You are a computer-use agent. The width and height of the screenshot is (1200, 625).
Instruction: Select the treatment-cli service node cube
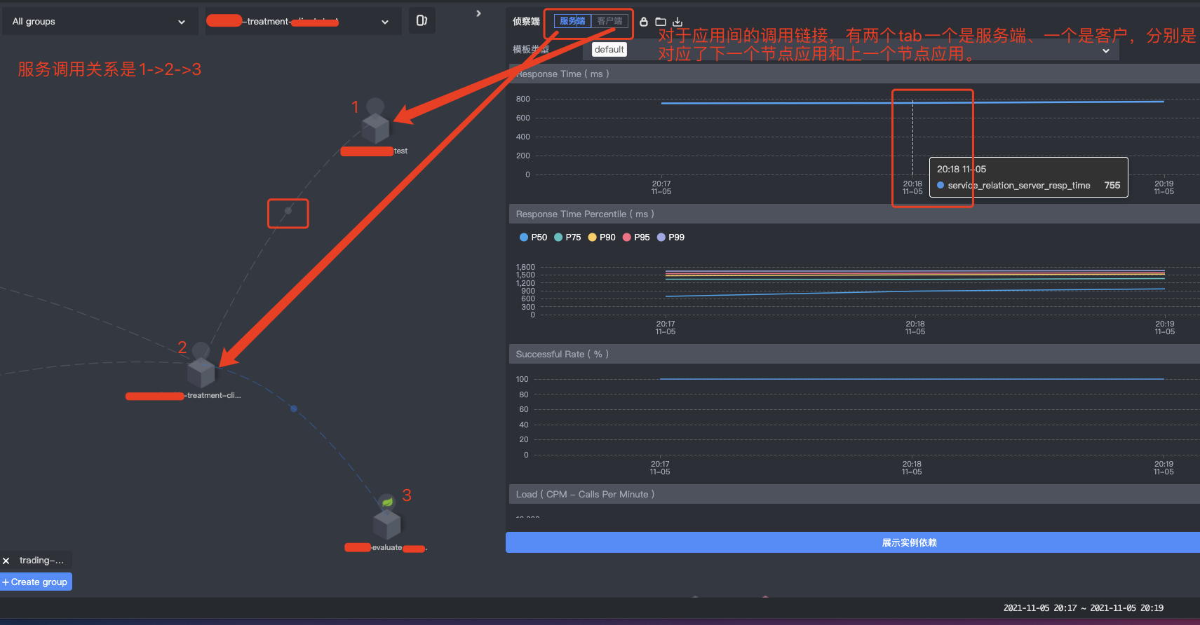pyautogui.click(x=201, y=373)
